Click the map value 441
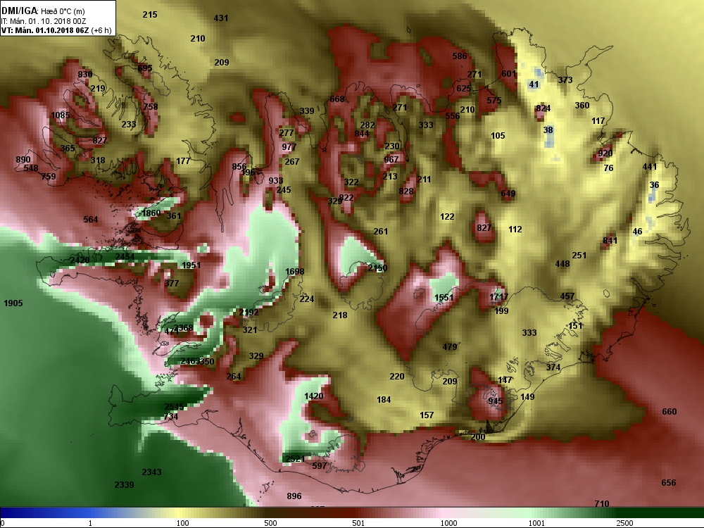 [x=650, y=167]
